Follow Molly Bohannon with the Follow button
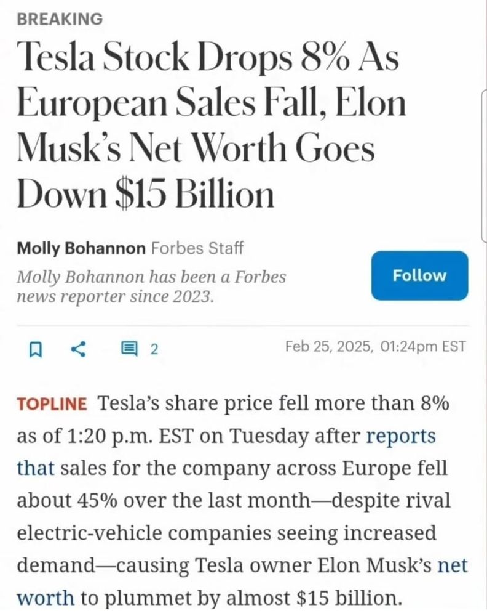The width and height of the screenshot is (487, 616). (419, 275)
